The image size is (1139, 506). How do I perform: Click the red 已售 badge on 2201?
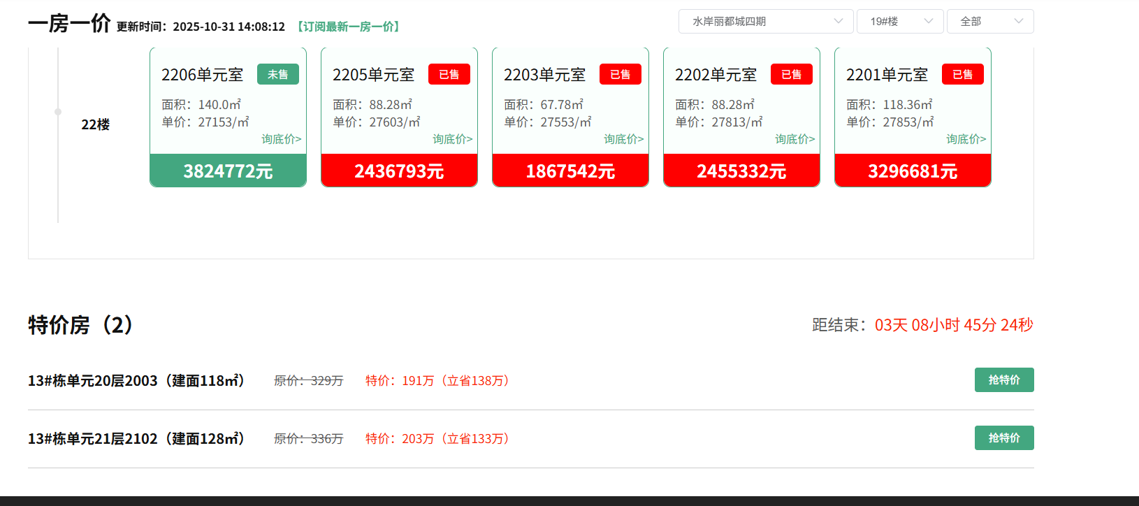962,74
